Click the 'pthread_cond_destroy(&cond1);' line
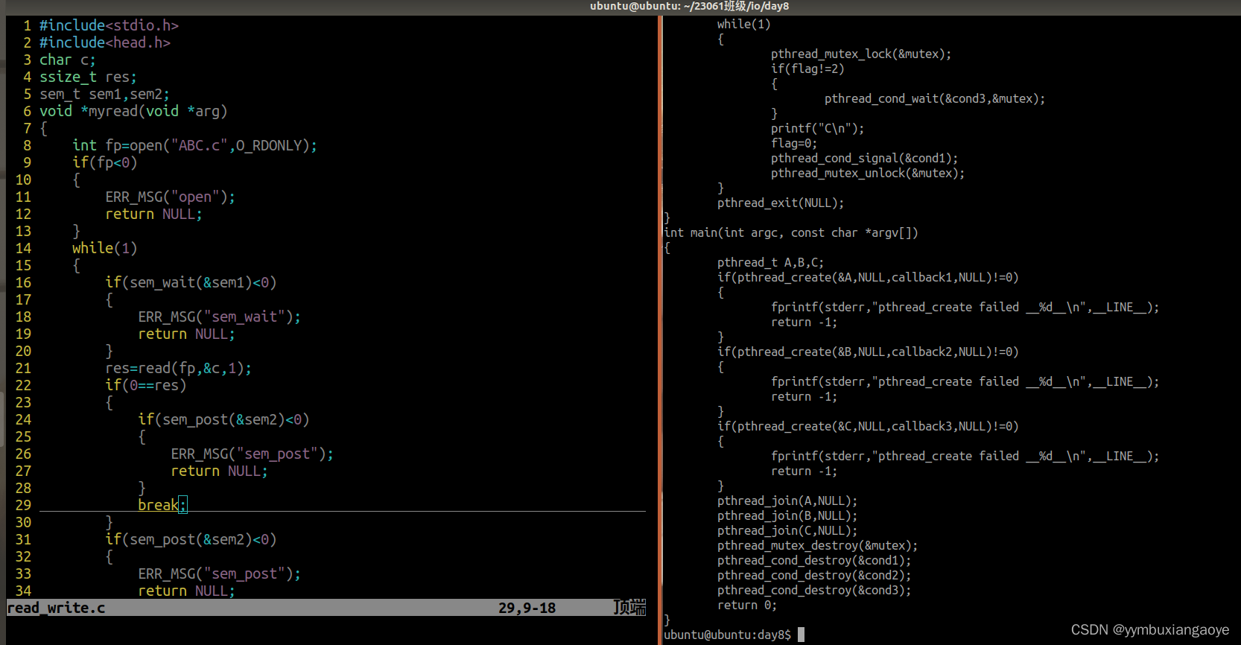This screenshot has height=645, width=1241. click(x=813, y=560)
